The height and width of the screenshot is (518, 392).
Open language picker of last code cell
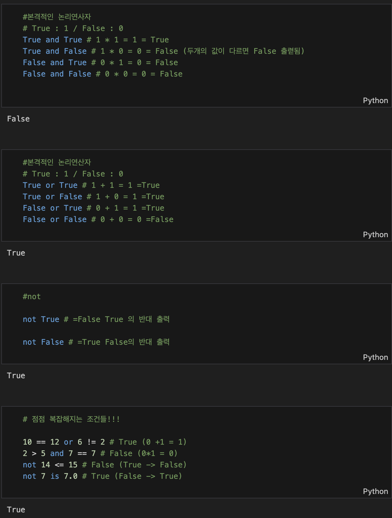(x=375, y=491)
